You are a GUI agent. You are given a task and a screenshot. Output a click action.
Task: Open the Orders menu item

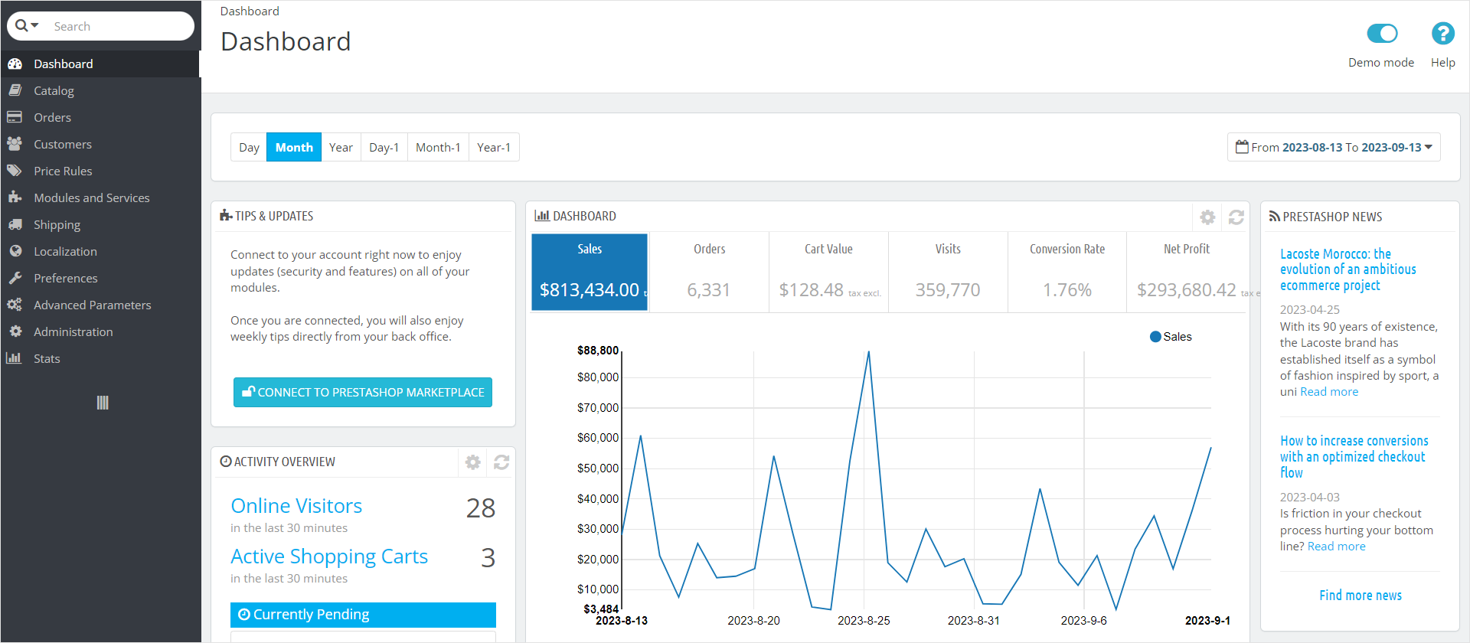[100, 117]
